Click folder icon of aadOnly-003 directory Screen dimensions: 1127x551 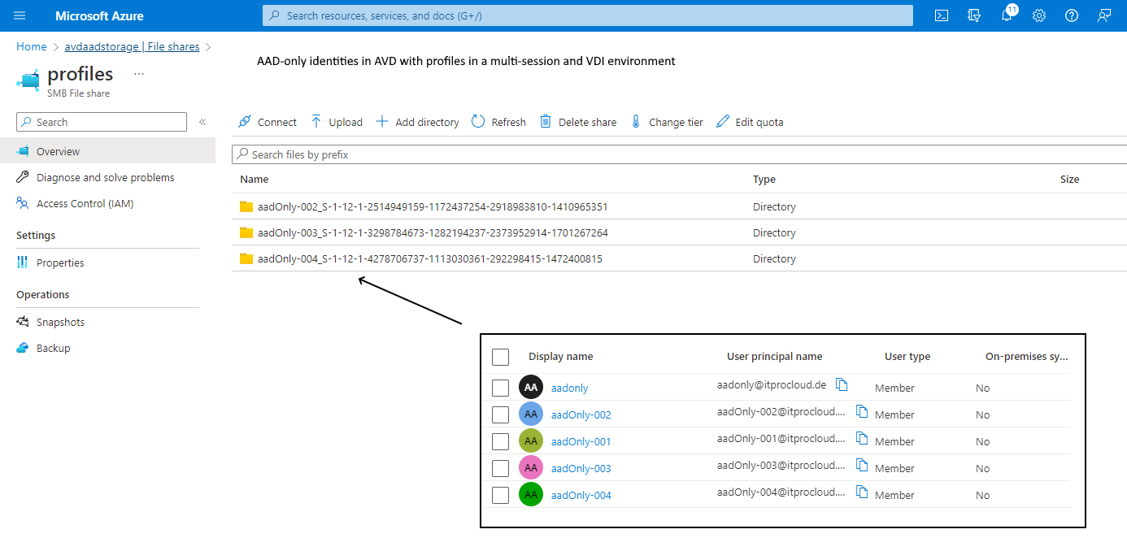click(x=246, y=232)
